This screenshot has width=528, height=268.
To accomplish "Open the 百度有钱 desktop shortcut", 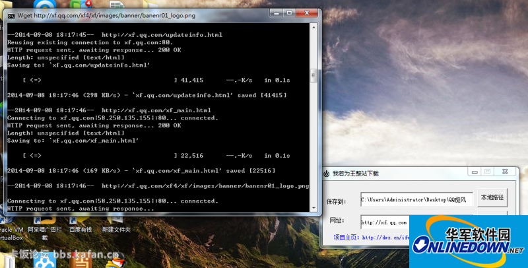I will (81, 225).
